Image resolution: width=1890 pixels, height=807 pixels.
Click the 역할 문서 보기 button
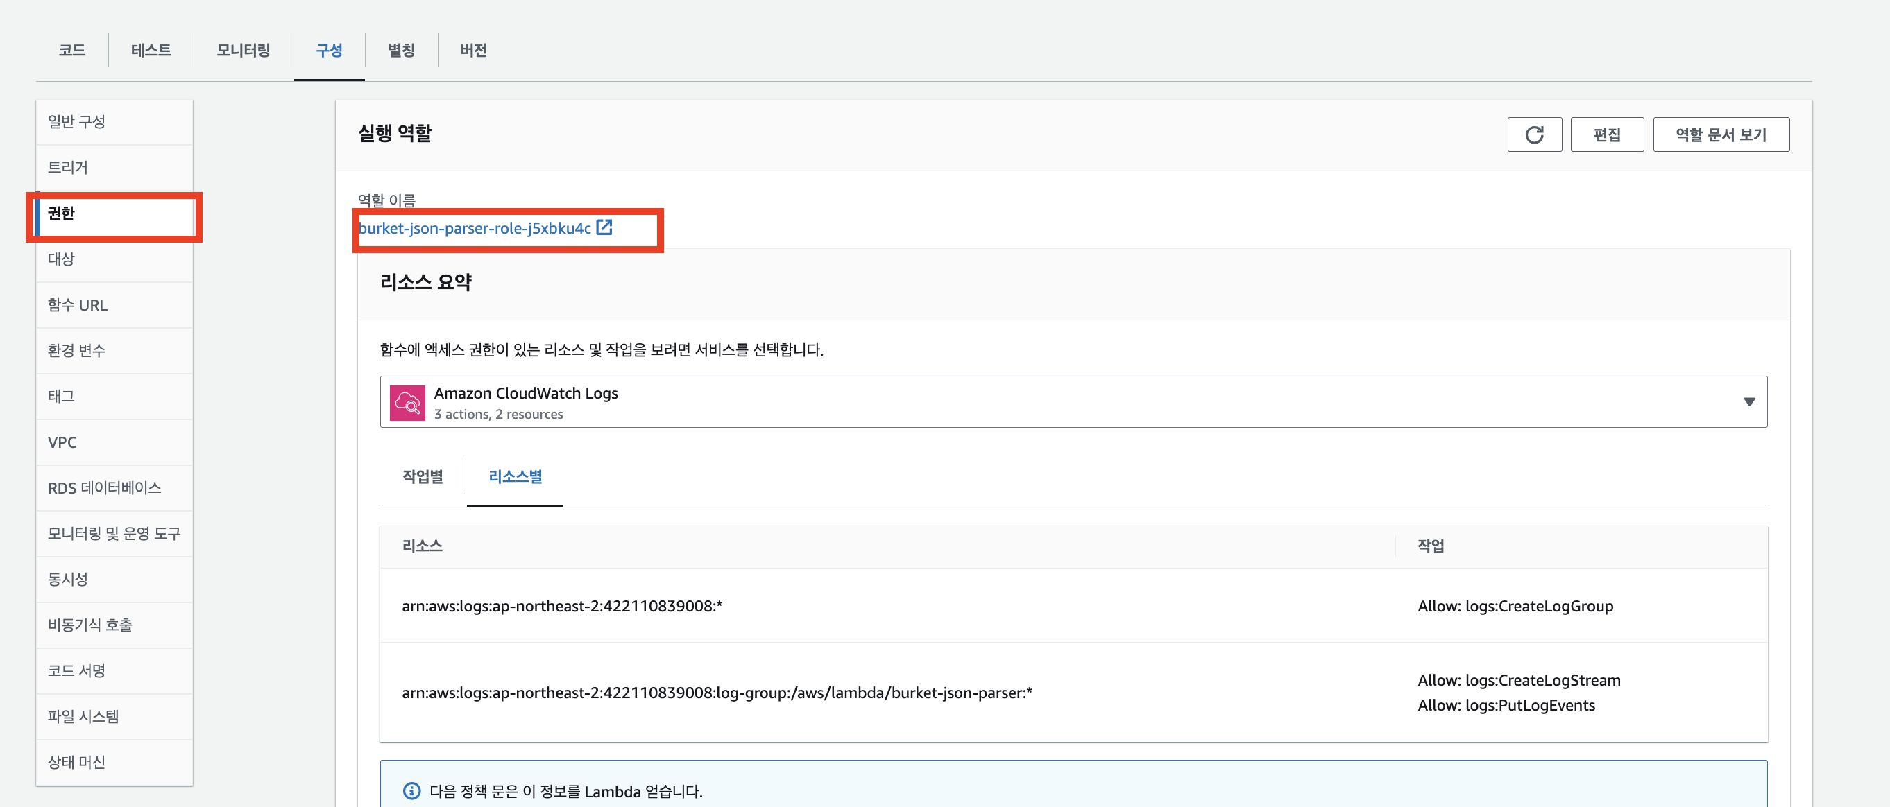tap(1721, 135)
